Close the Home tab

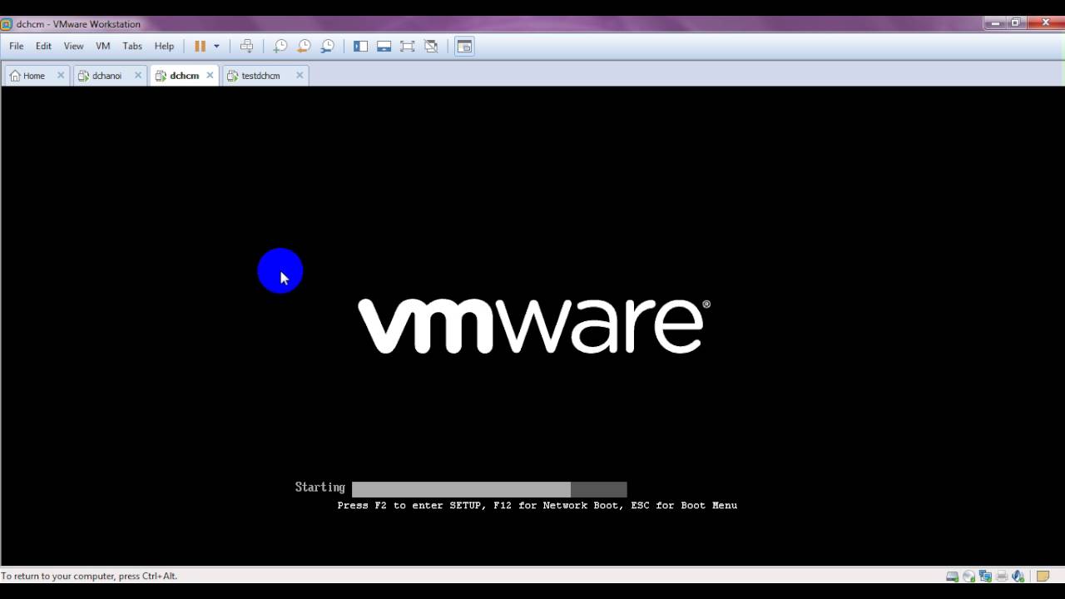pyautogui.click(x=61, y=76)
